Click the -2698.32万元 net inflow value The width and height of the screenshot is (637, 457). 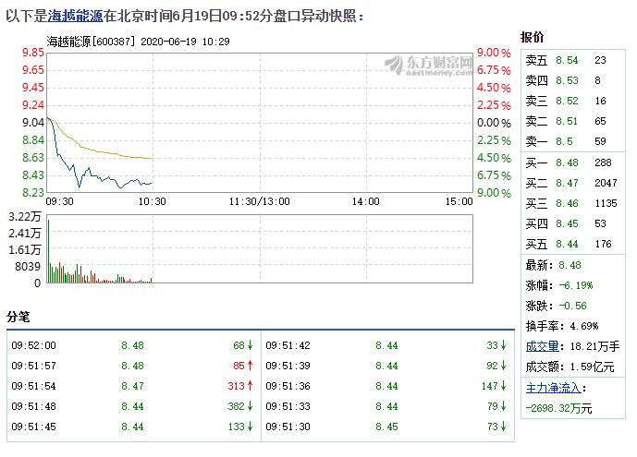[558, 408]
